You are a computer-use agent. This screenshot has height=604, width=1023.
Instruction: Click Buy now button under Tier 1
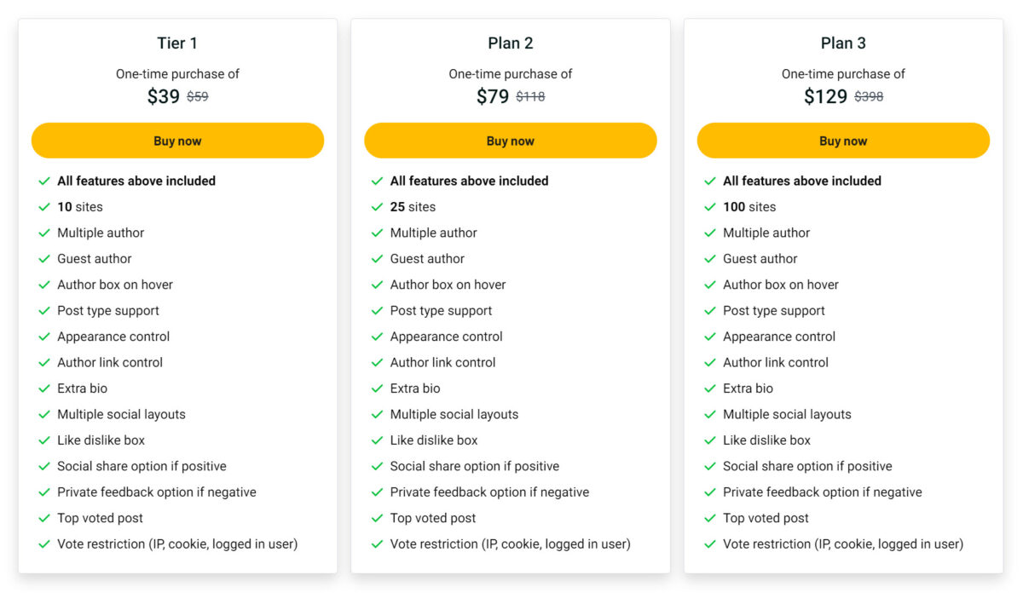(177, 141)
